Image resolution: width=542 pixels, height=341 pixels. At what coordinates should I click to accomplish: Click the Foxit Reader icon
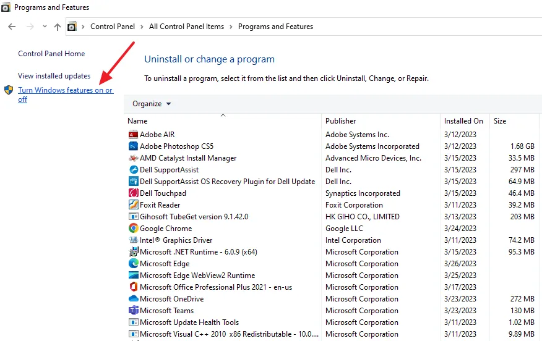click(134, 205)
